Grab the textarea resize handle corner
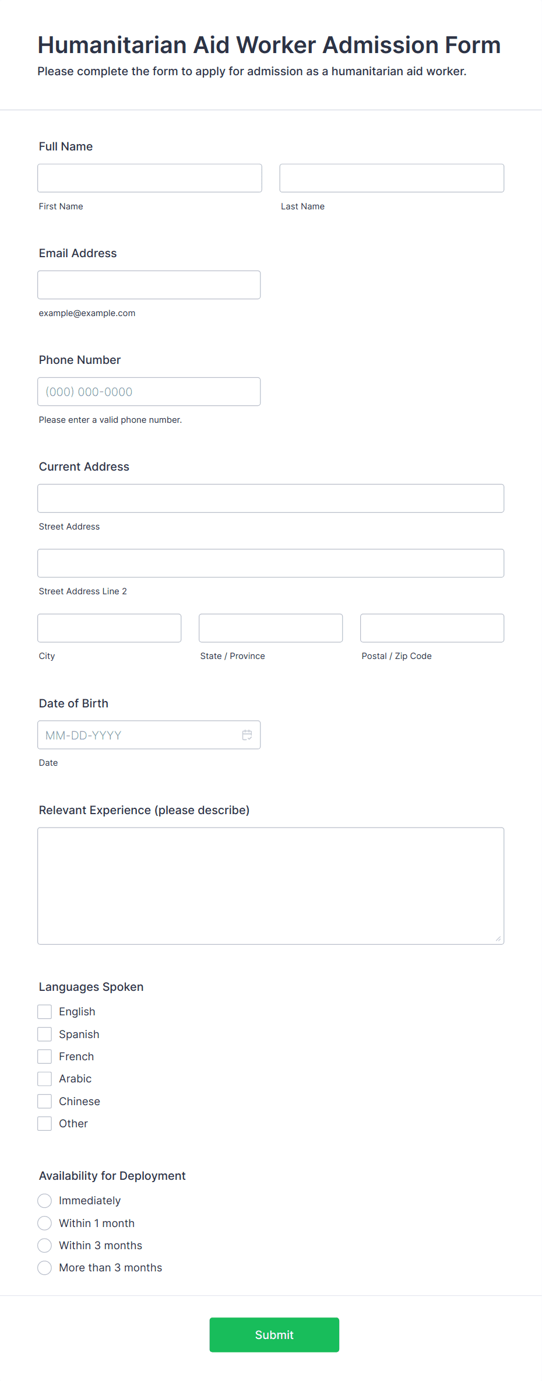 [498, 938]
